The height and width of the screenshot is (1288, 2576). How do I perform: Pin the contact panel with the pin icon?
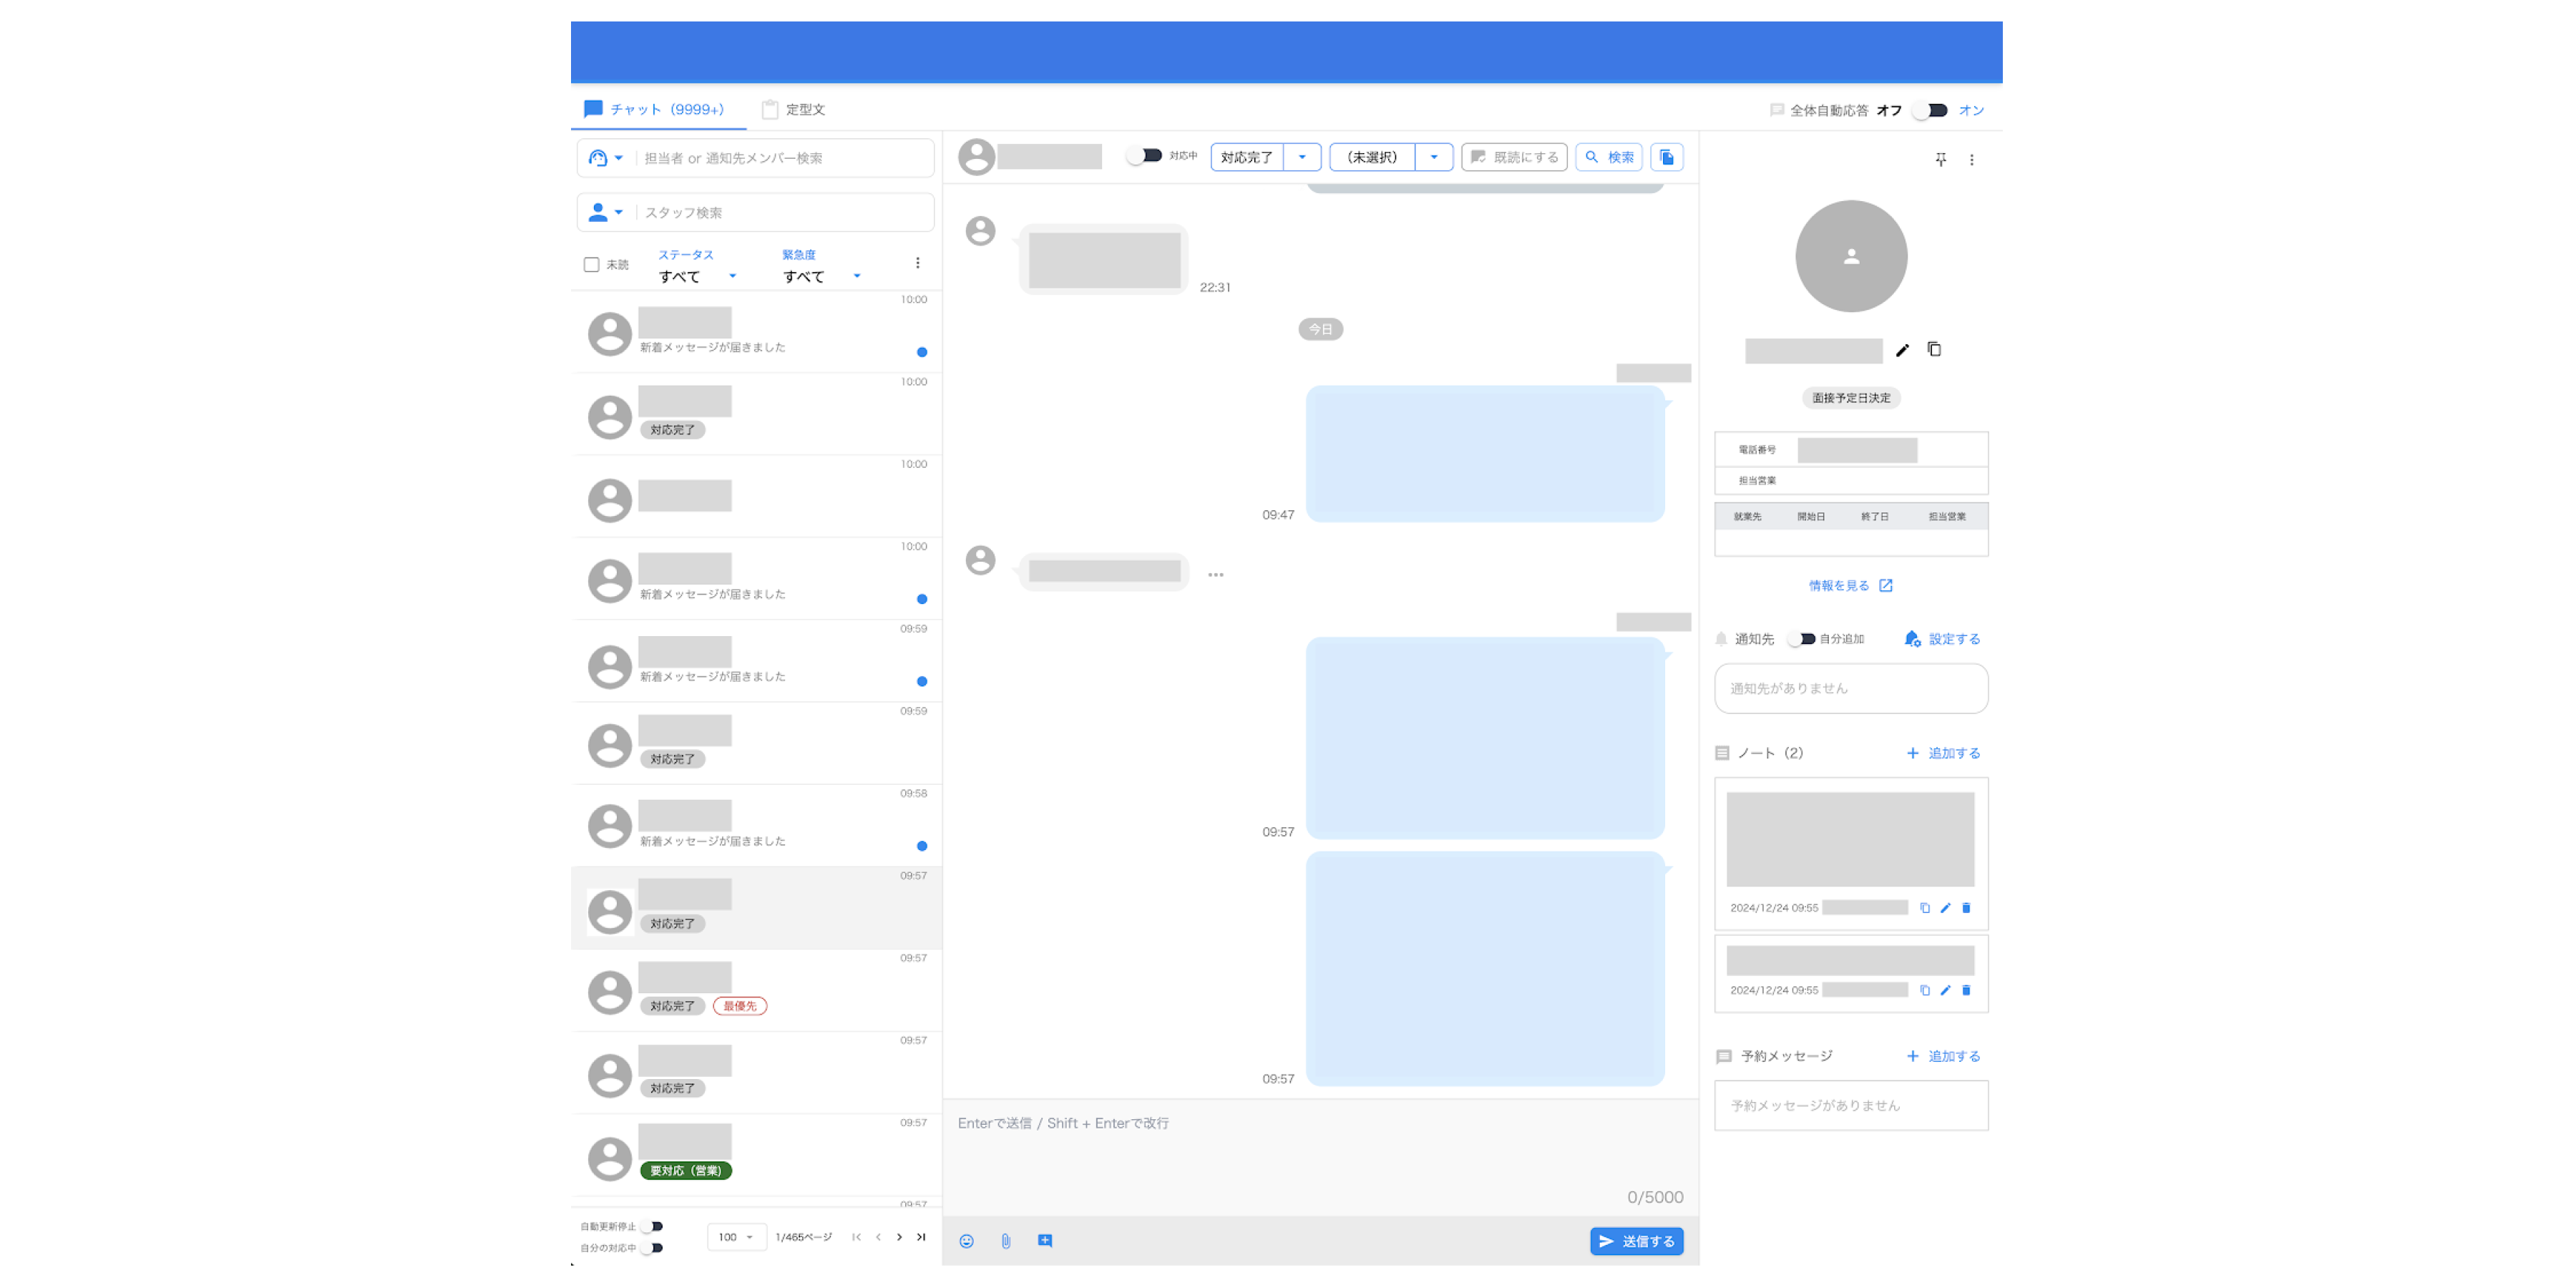[1941, 159]
